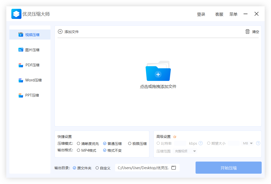Click the help icon next to kbps
Screen dimensions: 271x184
pos(201,143)
